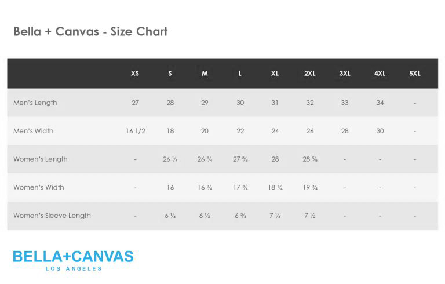The height and width of the screenshot is (284, 445).
Task: Select the 3XL column header
Action: (x=345, y=74)
